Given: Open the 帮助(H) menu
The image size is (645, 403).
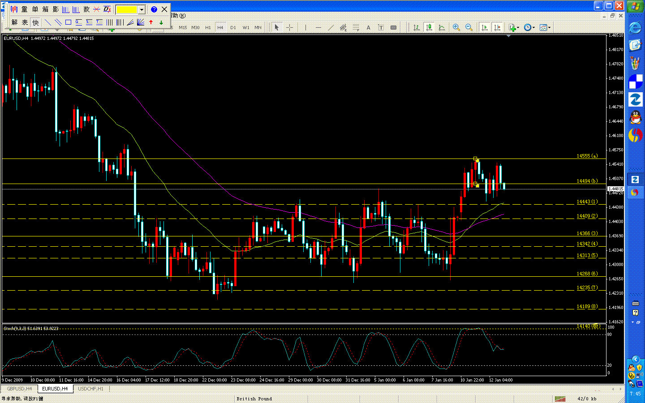Looking at the screenshot, I should tap(178, 16).
